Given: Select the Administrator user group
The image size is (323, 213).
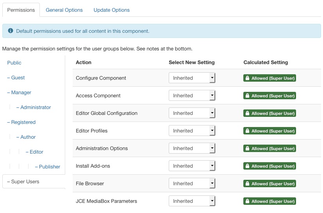Looking at the screenshot, I should 36,107.
